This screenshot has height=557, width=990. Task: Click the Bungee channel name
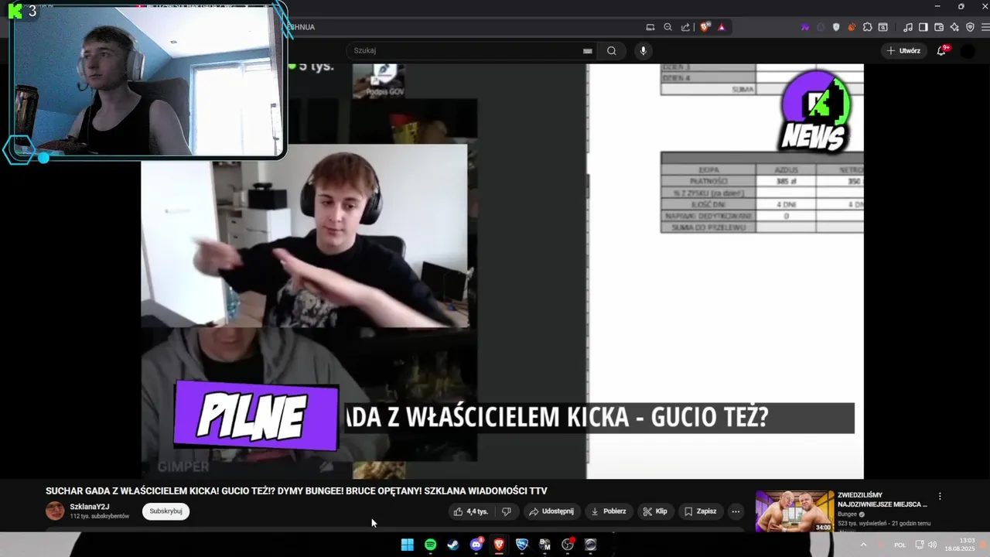pyautogui.click(x=847, y=514)
